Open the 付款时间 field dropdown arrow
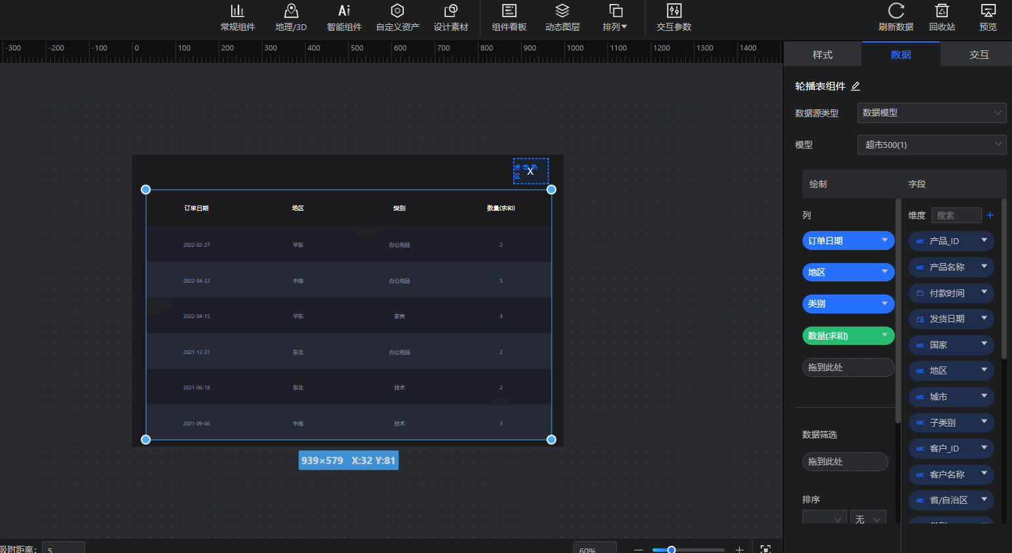The width and height of the screenshot is (1012, 553). [x=984, y=292]
